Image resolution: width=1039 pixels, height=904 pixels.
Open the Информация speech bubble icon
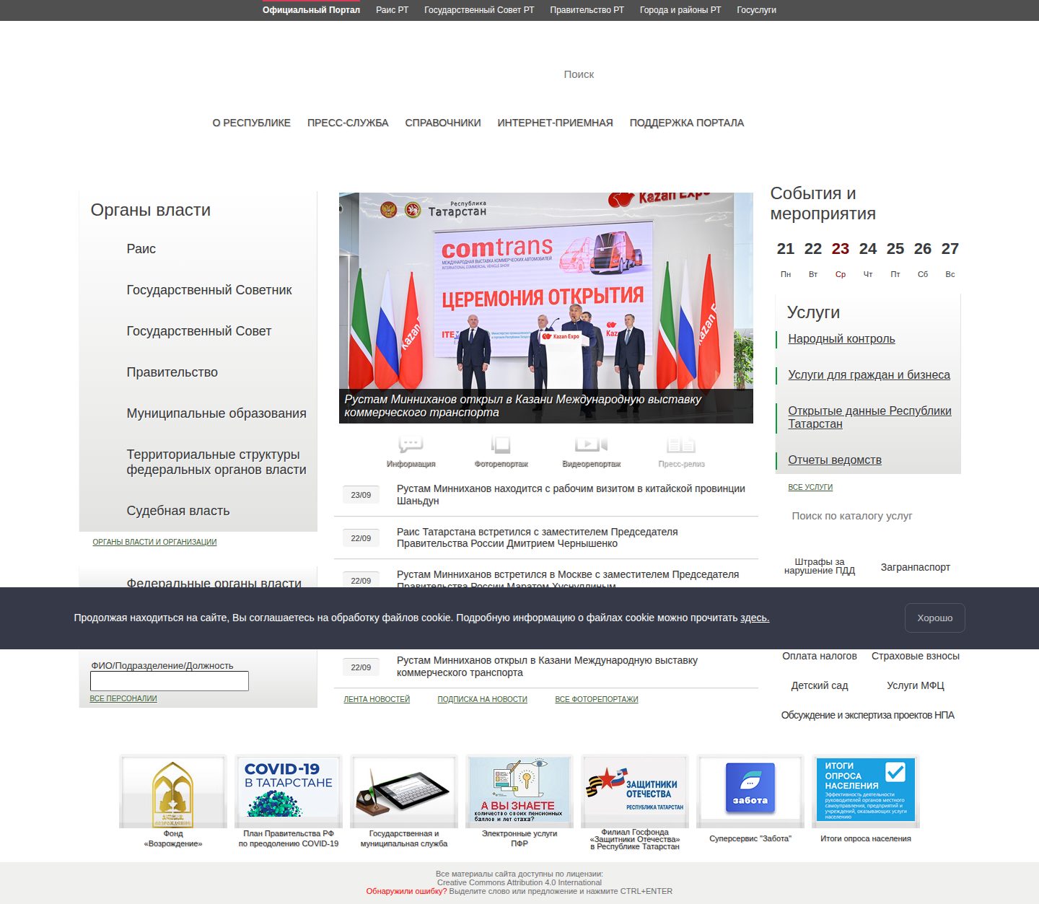(x=411, y=444)
